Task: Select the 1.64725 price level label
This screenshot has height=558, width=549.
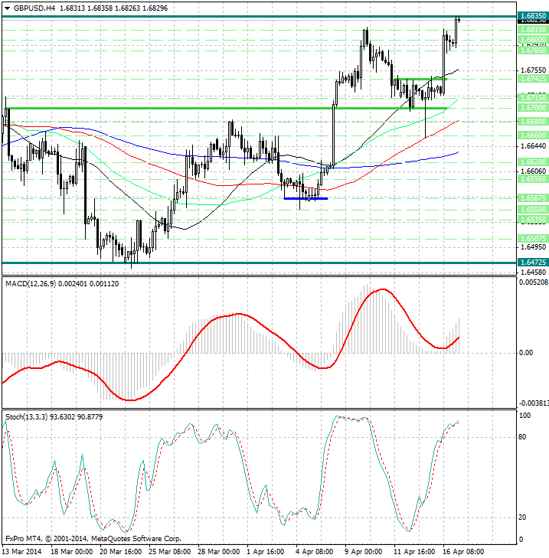Action: coord(531,263)
